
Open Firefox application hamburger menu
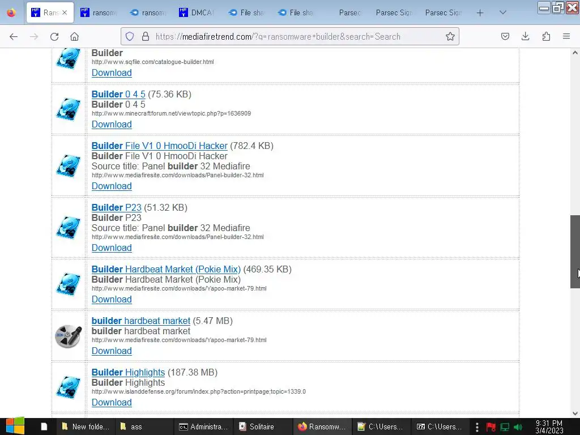coord(566,36)
